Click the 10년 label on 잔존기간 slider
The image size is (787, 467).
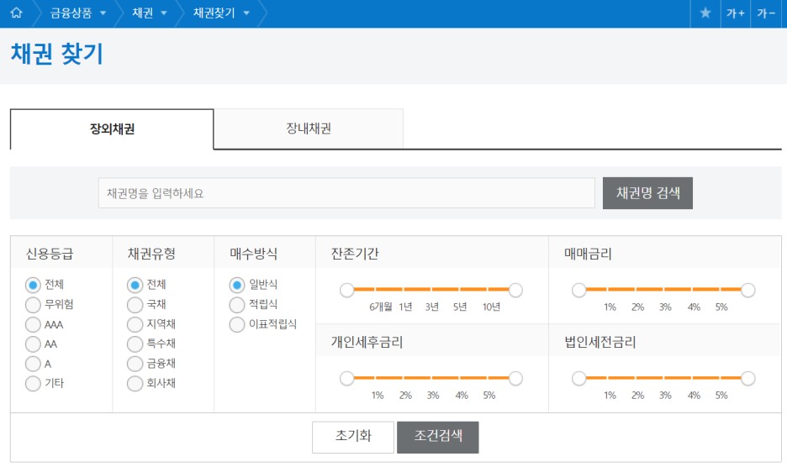coord(491,307)
